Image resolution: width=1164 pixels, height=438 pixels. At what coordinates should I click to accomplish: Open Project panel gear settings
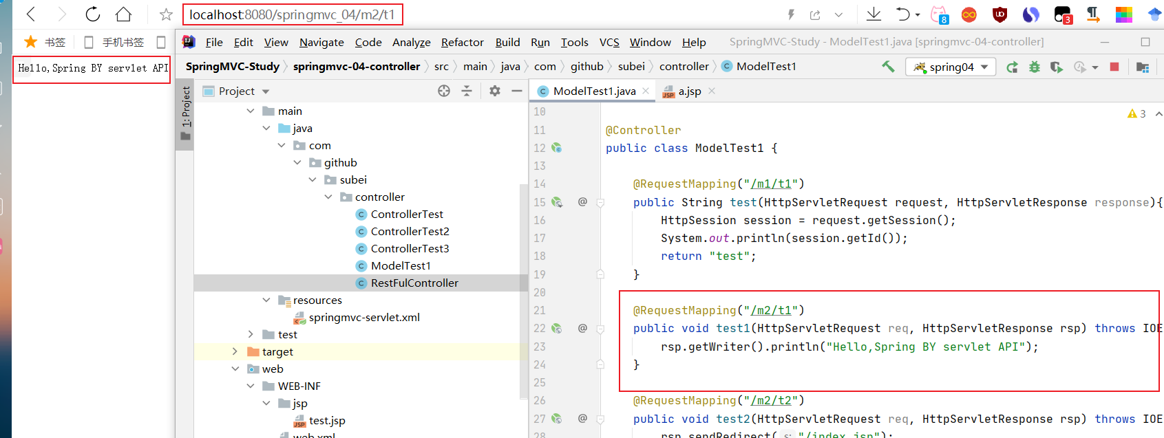495,91
